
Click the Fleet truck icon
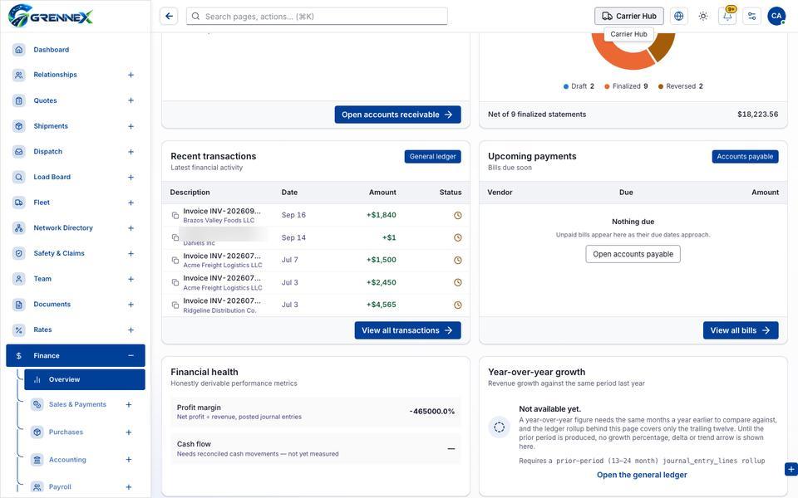(19, 203)
